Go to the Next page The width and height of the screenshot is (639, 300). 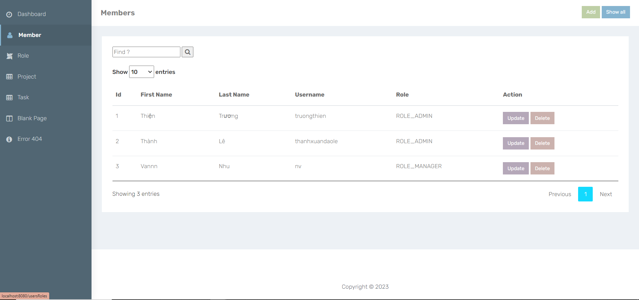point(606,194)
